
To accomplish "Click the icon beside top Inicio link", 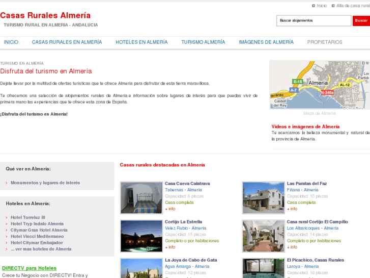I will click(x=314, y=6).
